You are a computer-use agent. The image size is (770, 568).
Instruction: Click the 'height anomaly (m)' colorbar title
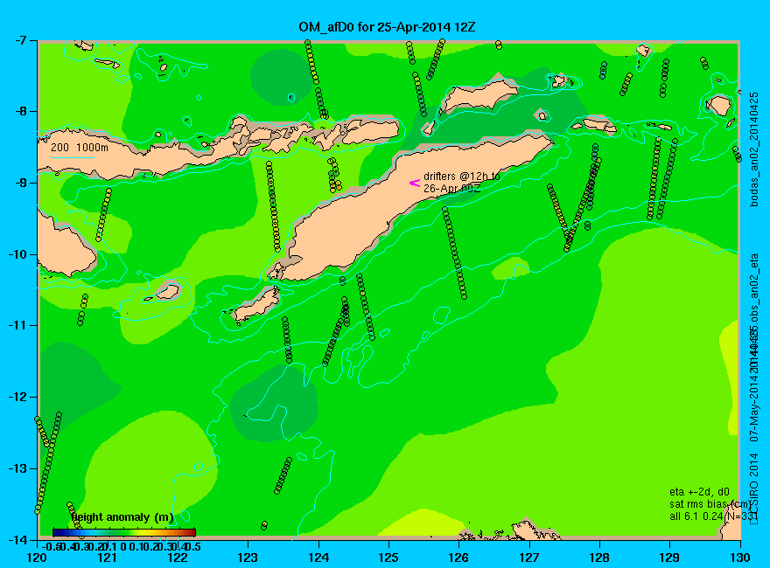[x=122, y=517]
